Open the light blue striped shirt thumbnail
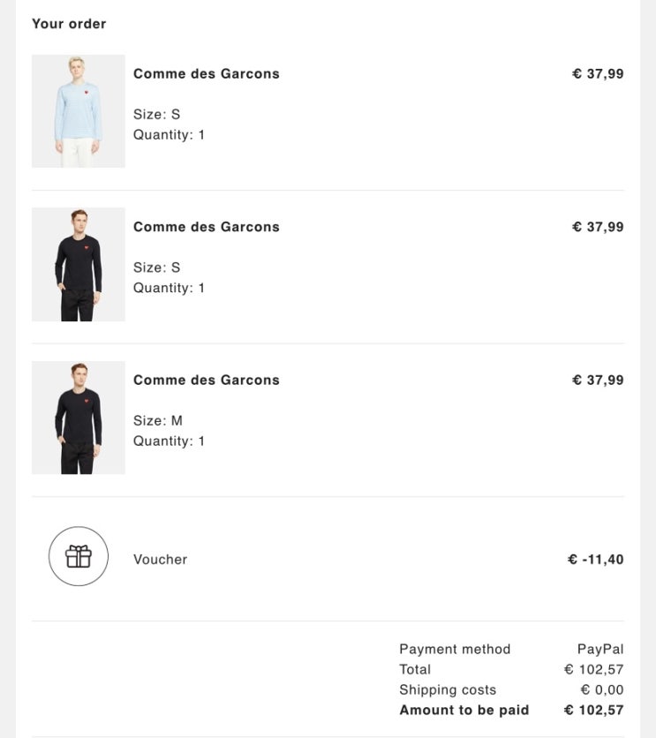 click(x=79, y=111)
